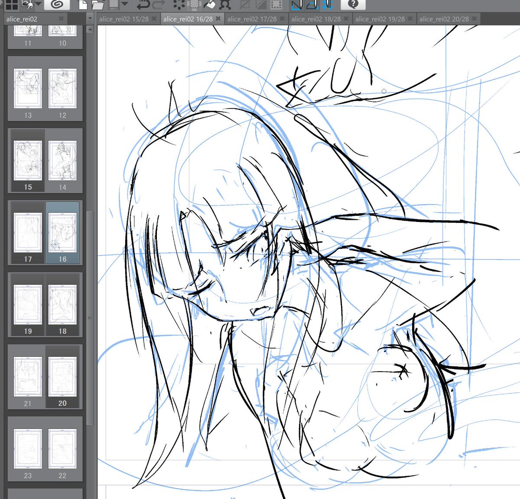Click page number label 11
The width and height of the screenshot is (520, 499).
28,43
